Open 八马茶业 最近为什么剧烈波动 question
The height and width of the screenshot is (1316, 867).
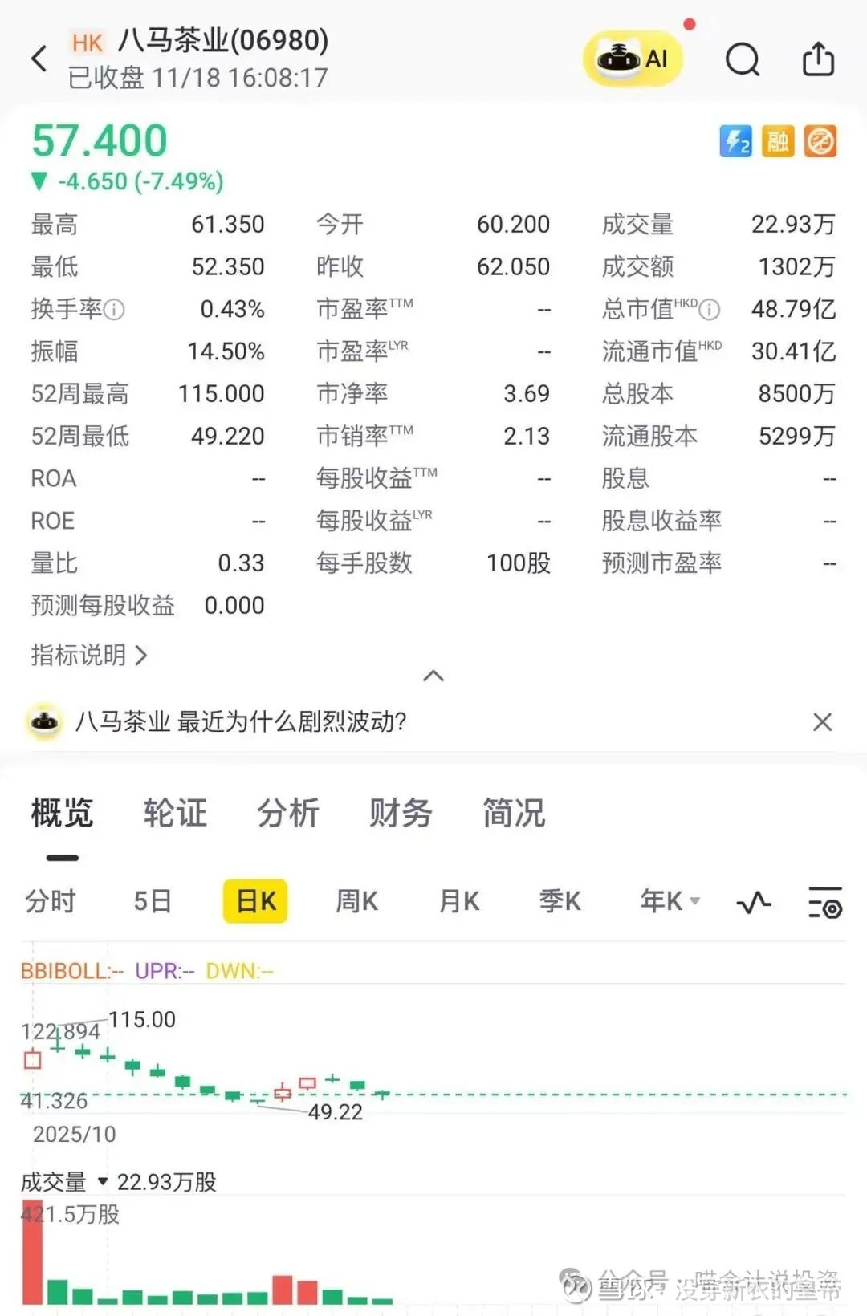click(x=241, y=721)
